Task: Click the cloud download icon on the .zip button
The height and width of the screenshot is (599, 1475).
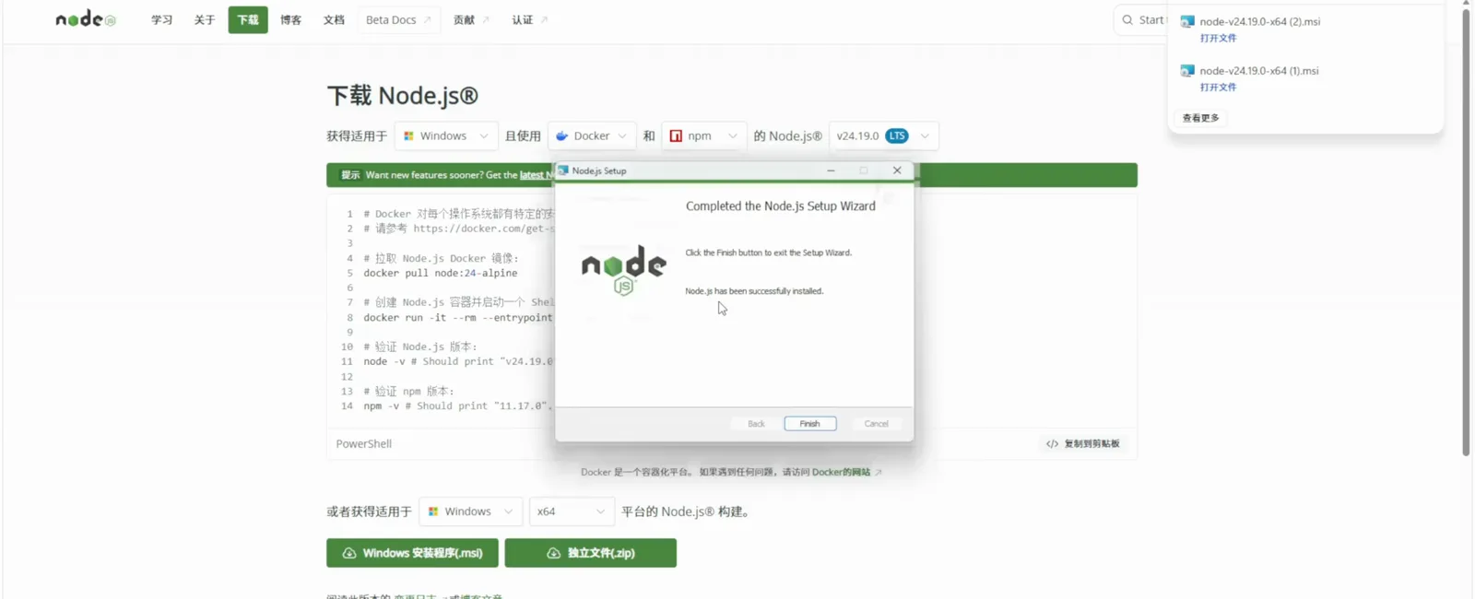Action: coord(553,553)
